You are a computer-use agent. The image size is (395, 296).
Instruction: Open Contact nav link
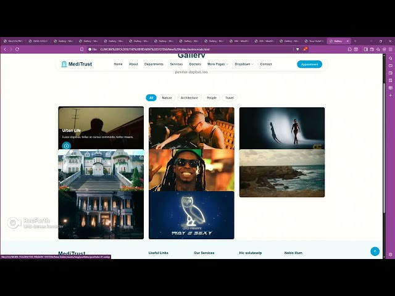(266, 64)
